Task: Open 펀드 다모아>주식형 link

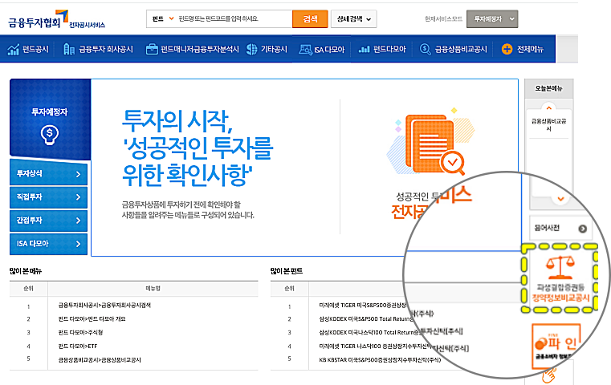Action: pyautogui.click(x=80, y=332)
